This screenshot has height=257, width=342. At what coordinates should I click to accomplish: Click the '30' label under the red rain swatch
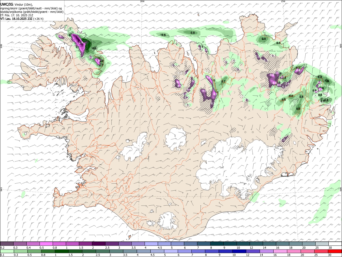(x=329, y=255)
